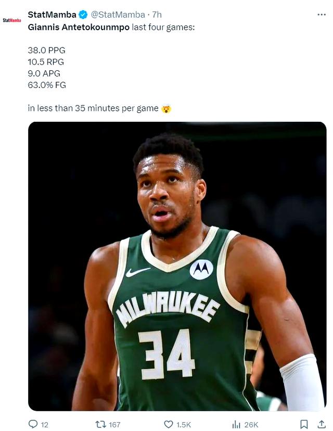Click the reply count 12

[x=45, y=425]
